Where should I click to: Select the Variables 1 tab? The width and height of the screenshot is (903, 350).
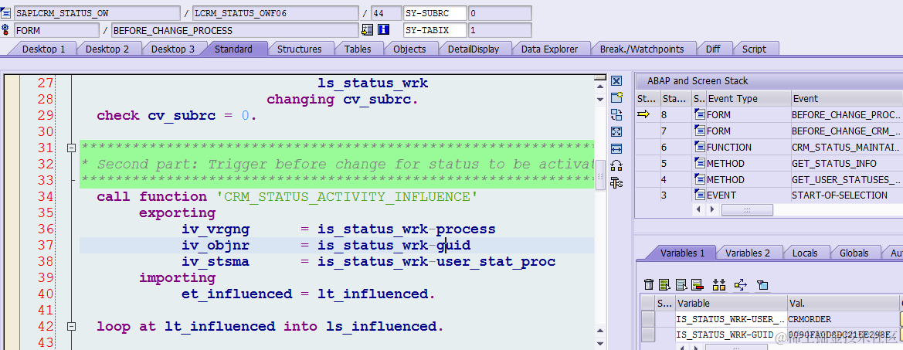click(682, 253)
